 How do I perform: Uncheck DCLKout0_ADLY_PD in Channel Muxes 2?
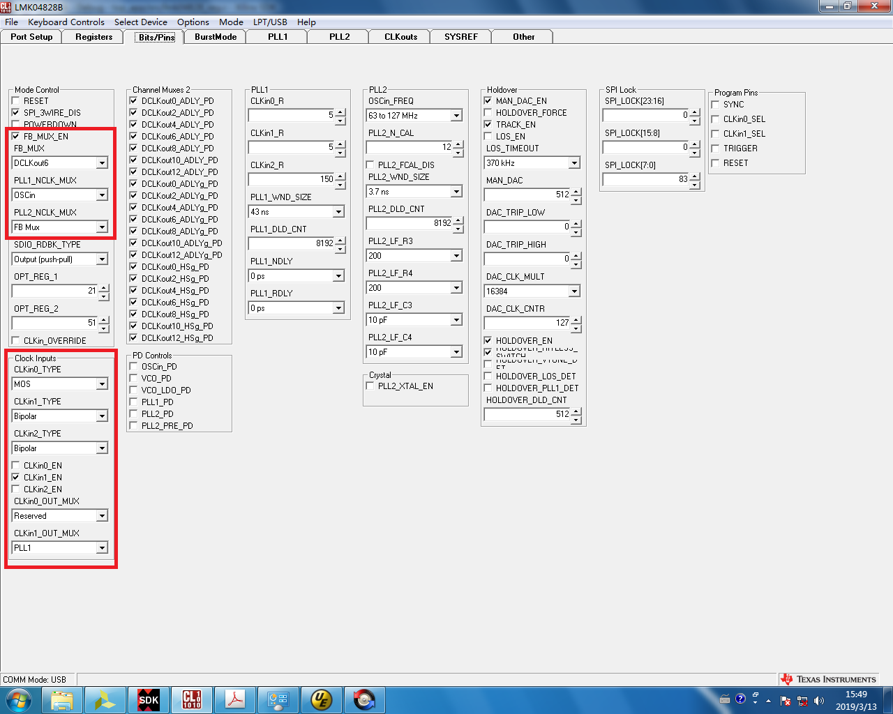[134, 100]
